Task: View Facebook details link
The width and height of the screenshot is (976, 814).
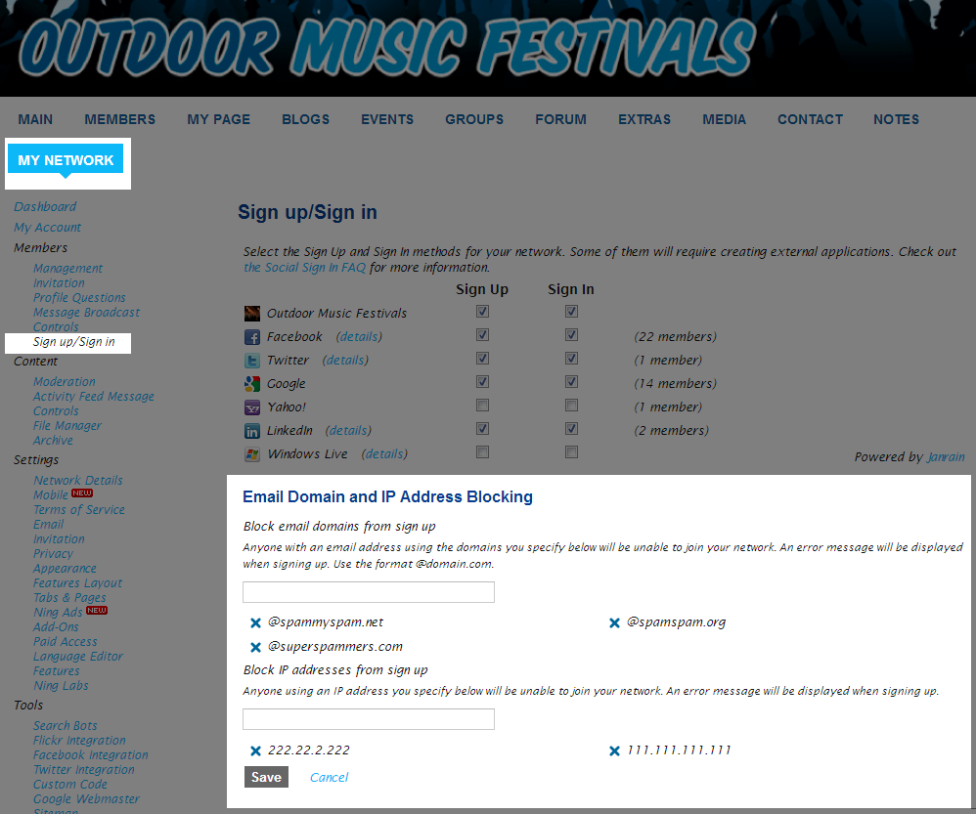Action: coord(359,337)
